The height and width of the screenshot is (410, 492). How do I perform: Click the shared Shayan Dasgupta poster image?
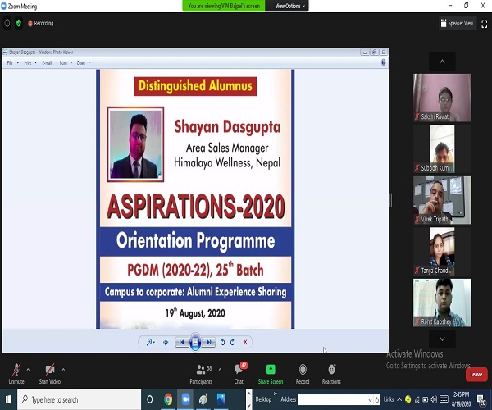tap(195, 199)
